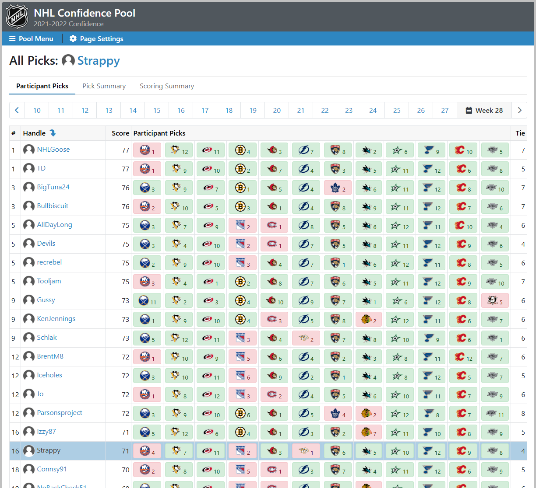Click the avatar icon beside AllDayLong

click(x=29, y=225)
